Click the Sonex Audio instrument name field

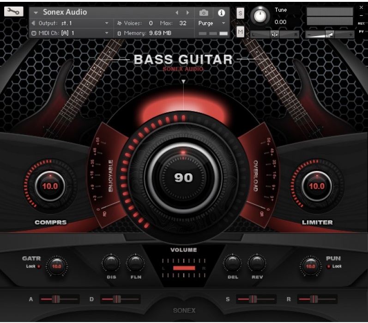(65, 12)
